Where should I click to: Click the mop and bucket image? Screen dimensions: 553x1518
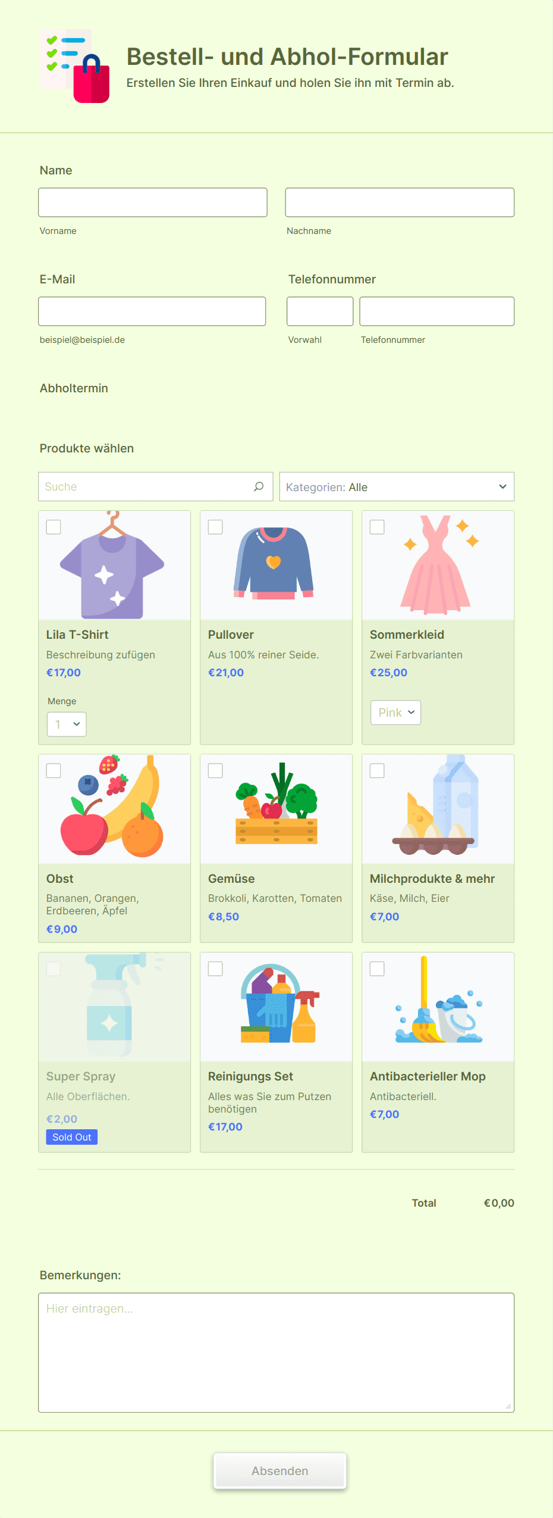439,999
